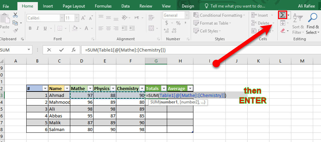Switch to the Insert tab

coord(48,6)
